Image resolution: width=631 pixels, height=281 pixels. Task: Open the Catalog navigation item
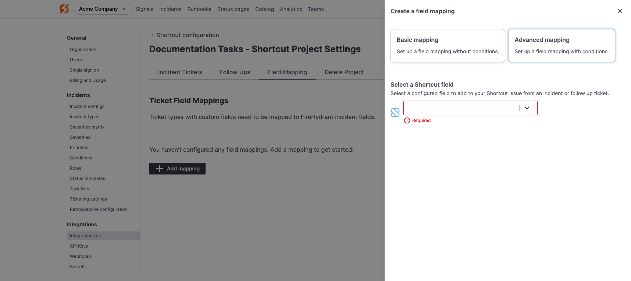(264, 9)
